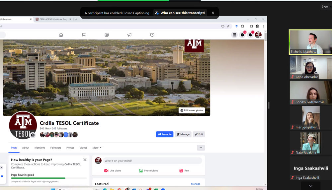Viewport: 332px width, 190px height.
Task: Expand participant list chevron in Zoom
Action: [x=310, y=186]
